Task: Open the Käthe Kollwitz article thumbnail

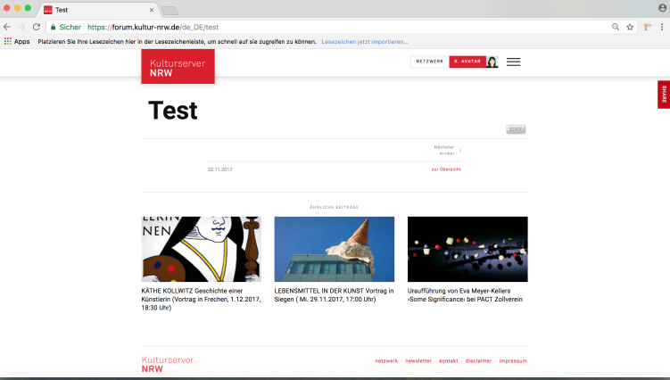Action: pyautogui.click(x=201, y=249)
